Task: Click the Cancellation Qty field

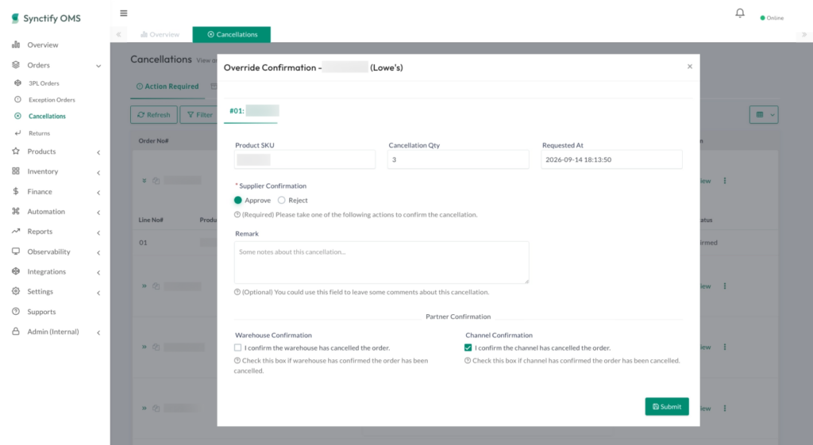Action: click(x=458, y=159)
